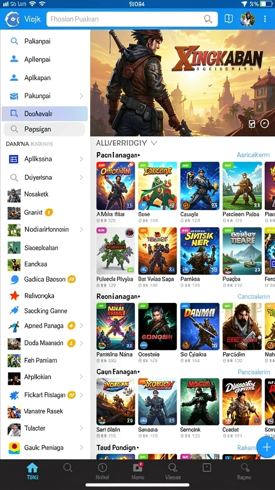This screenshot has width=275, height=490.
Task: Expand the Apned Panaga chevron
Action: coord(81,325)
